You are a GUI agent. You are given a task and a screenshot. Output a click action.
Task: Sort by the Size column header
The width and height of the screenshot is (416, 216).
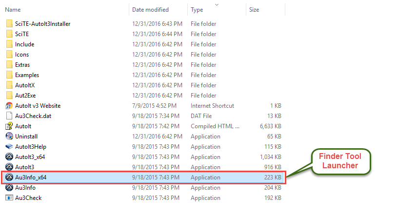coord(254,10)
